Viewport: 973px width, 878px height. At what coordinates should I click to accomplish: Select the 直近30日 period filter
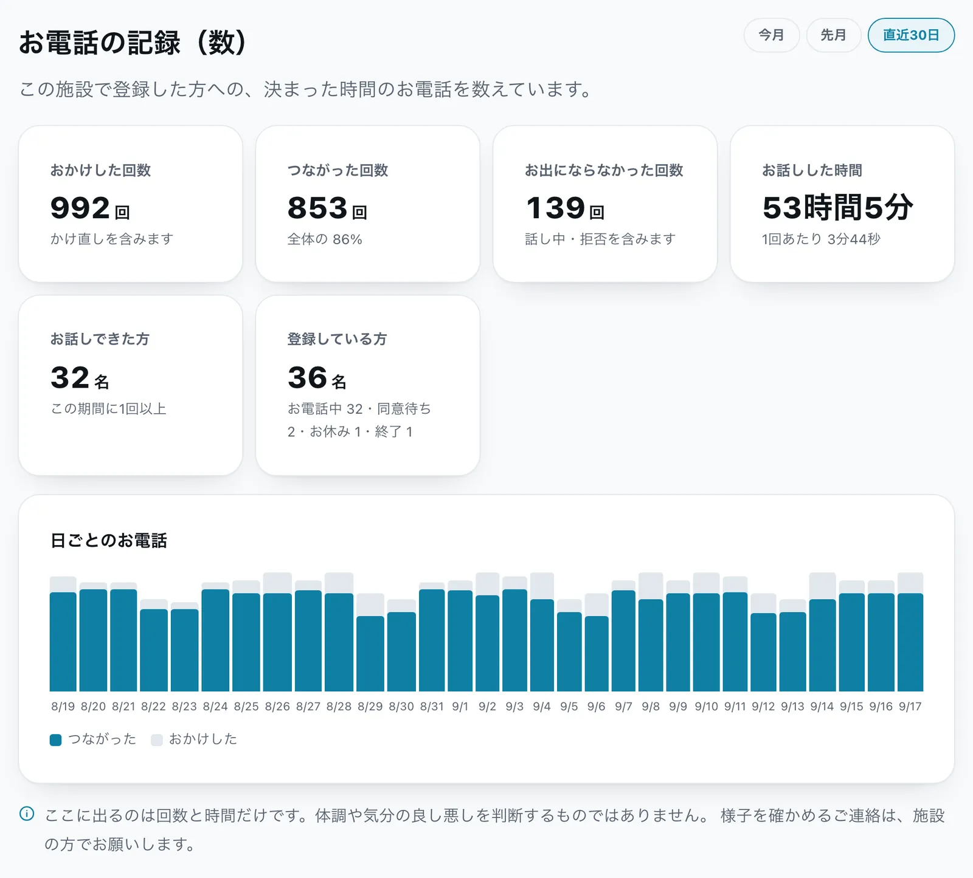coord(911,35)
